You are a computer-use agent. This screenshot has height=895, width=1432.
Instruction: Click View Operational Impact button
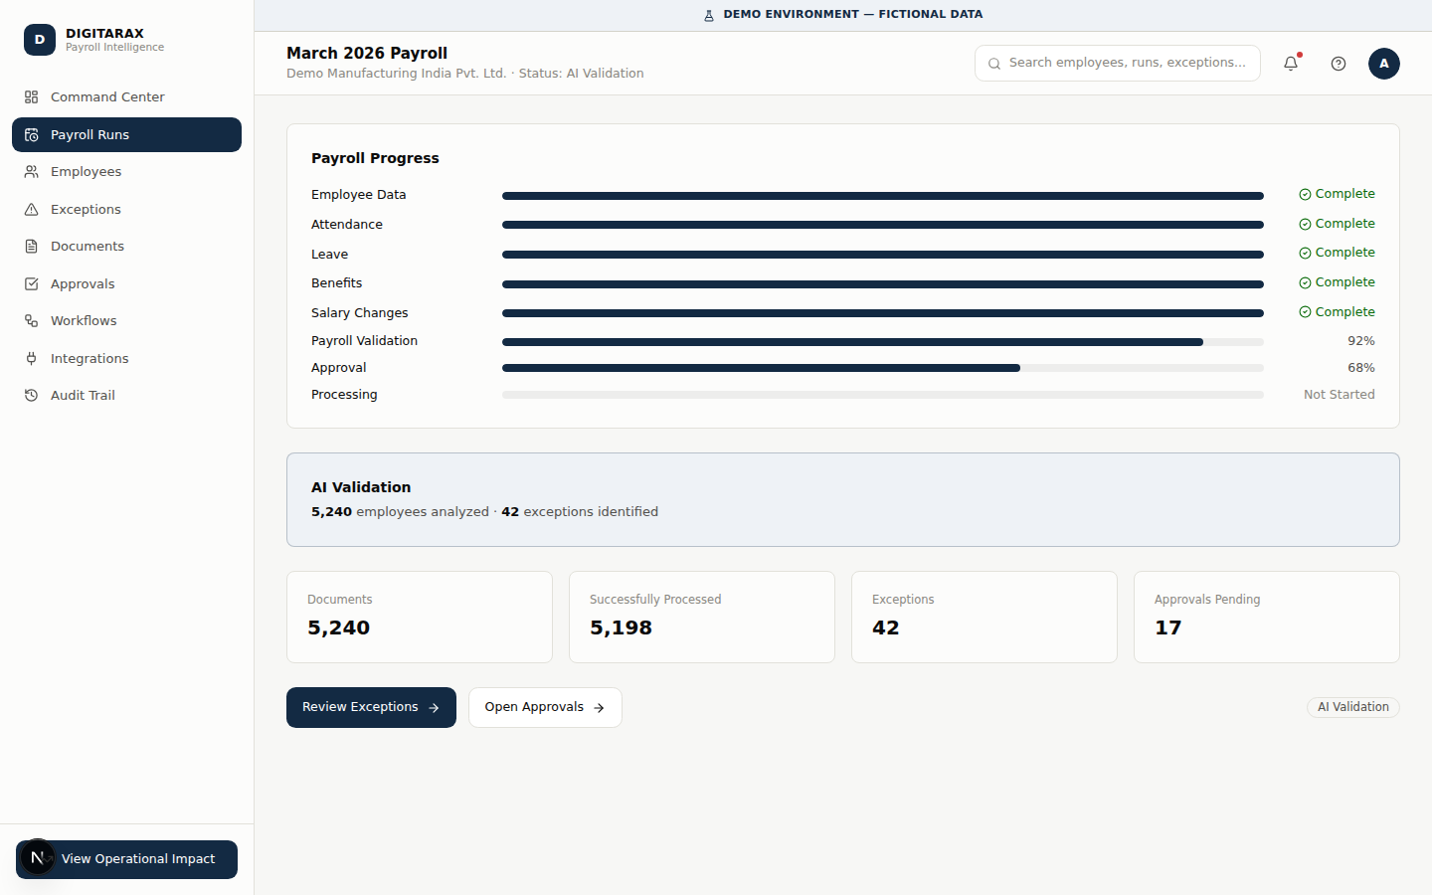pyautogui.click(x=126, y=859)
